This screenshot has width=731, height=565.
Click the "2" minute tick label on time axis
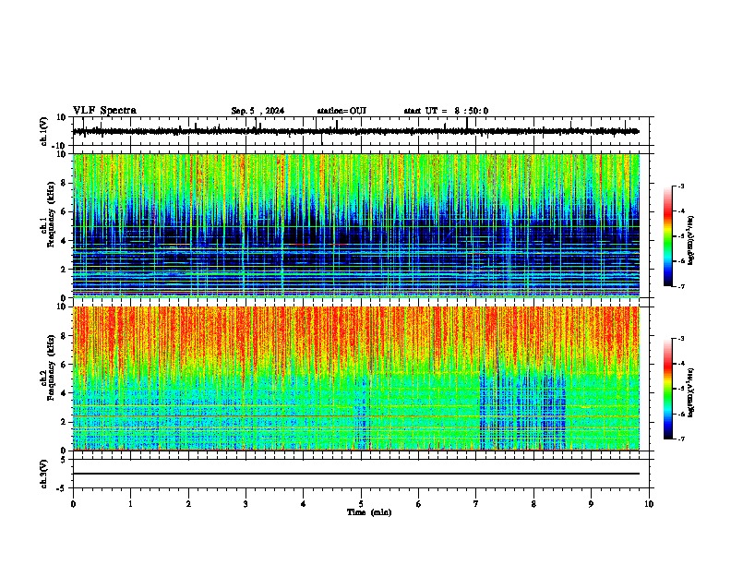coord(188,504)
